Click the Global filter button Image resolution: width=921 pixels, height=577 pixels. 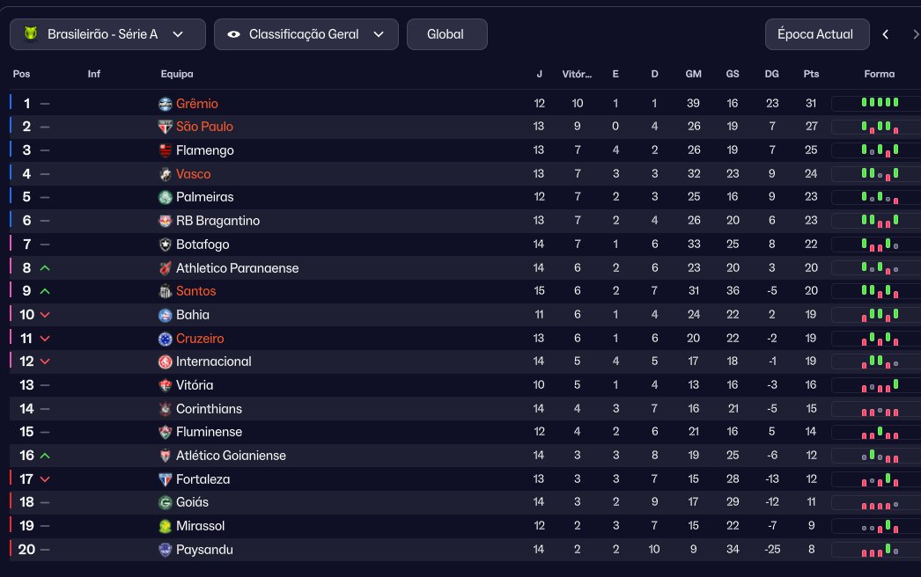click(446, 34)
